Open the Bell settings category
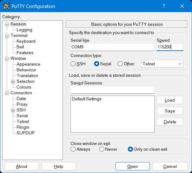The height and width of the screenshot is (173, 192). (20, 47)
